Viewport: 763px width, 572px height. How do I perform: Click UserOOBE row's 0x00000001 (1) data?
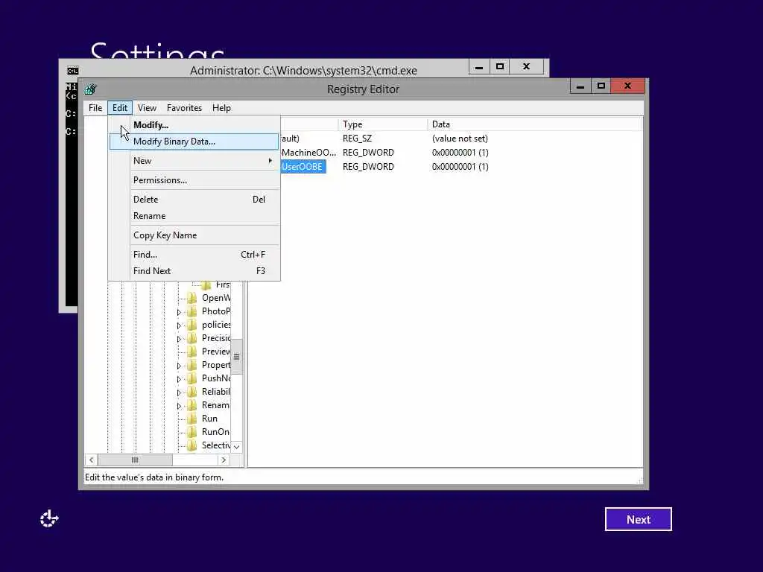coord(460,167)
